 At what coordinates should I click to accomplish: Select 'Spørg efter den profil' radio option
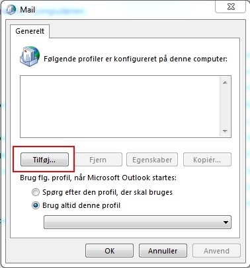click(36, 192)
